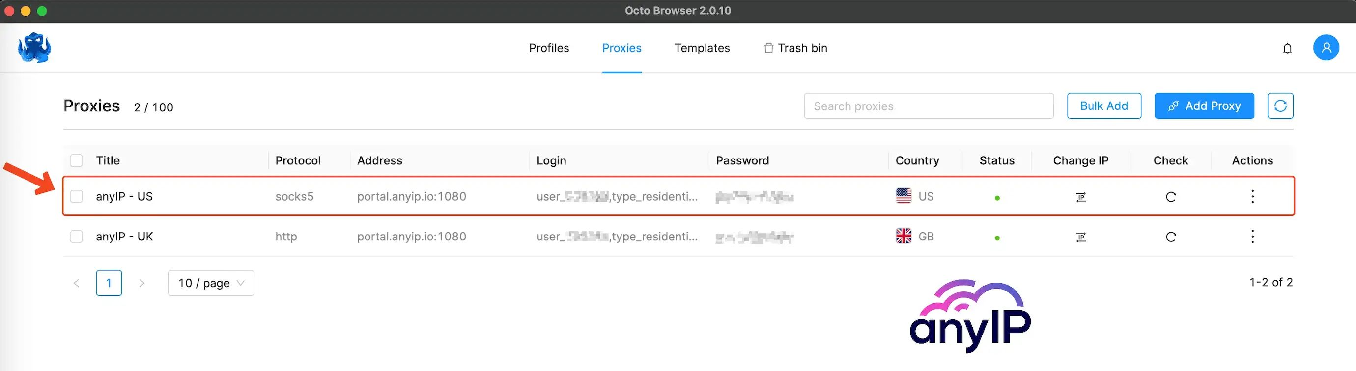The width and height of the screenshot is (1356, 371).
Task: Click the Password column header
Action: (x=742, y=160)
